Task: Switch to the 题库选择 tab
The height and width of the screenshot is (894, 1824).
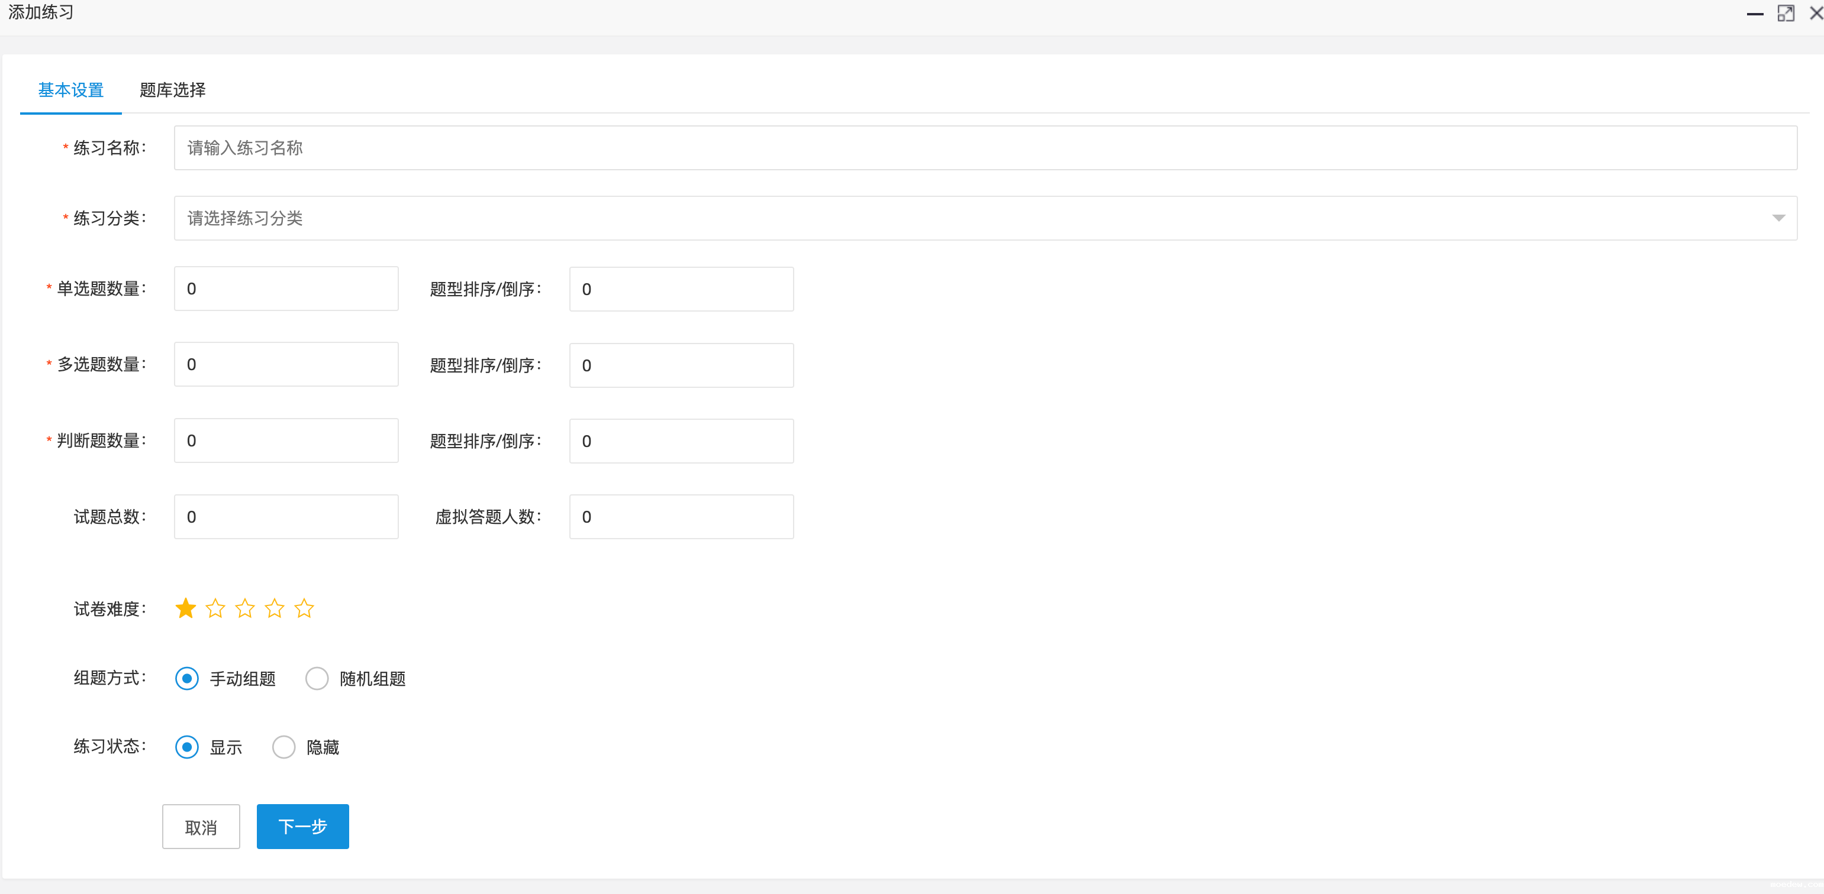Action: coord(172,90)
